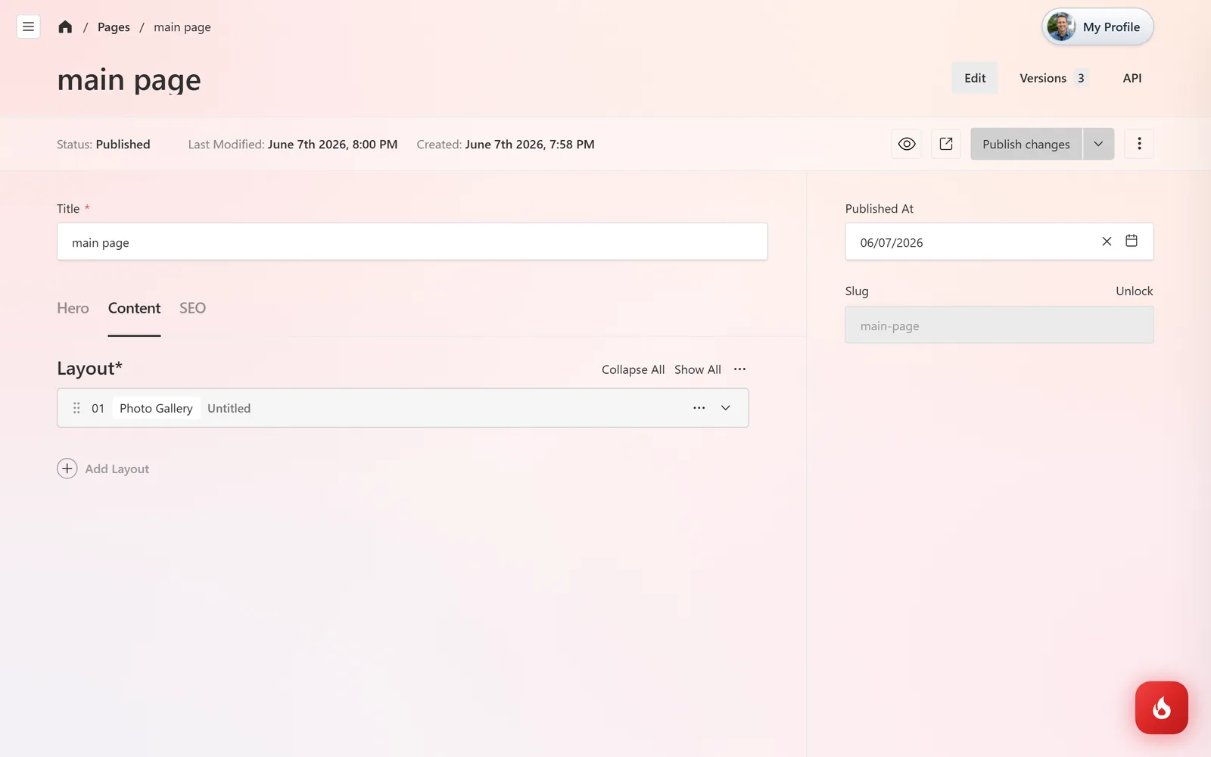The image size is (1211, 757).
Task: Click the Photo Gallery block label
Action: point(156,408)
